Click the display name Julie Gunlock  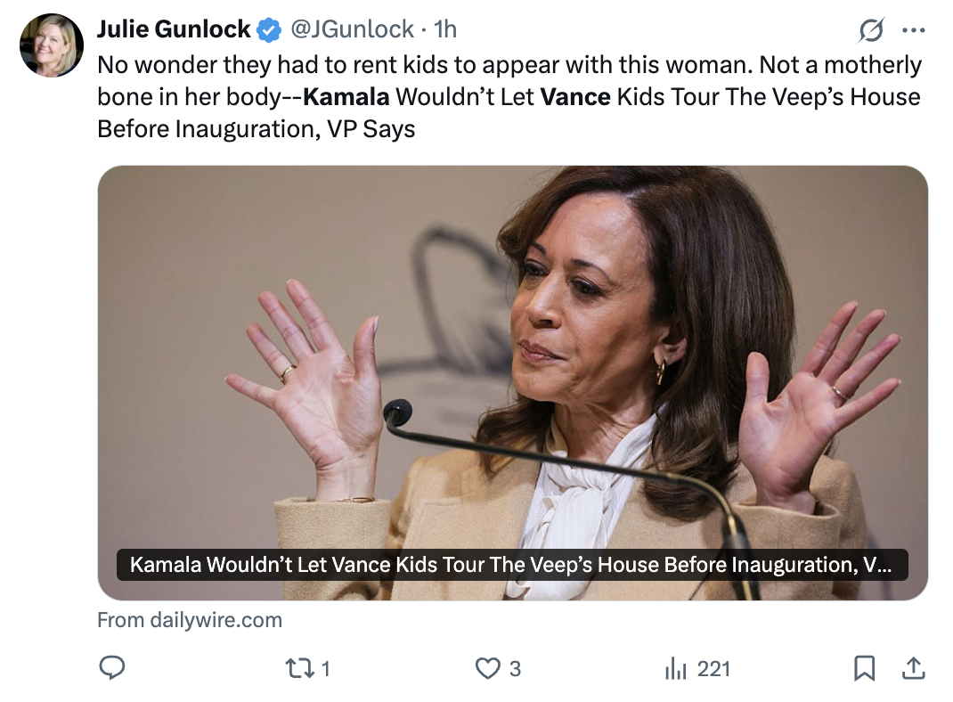point(174,29)
